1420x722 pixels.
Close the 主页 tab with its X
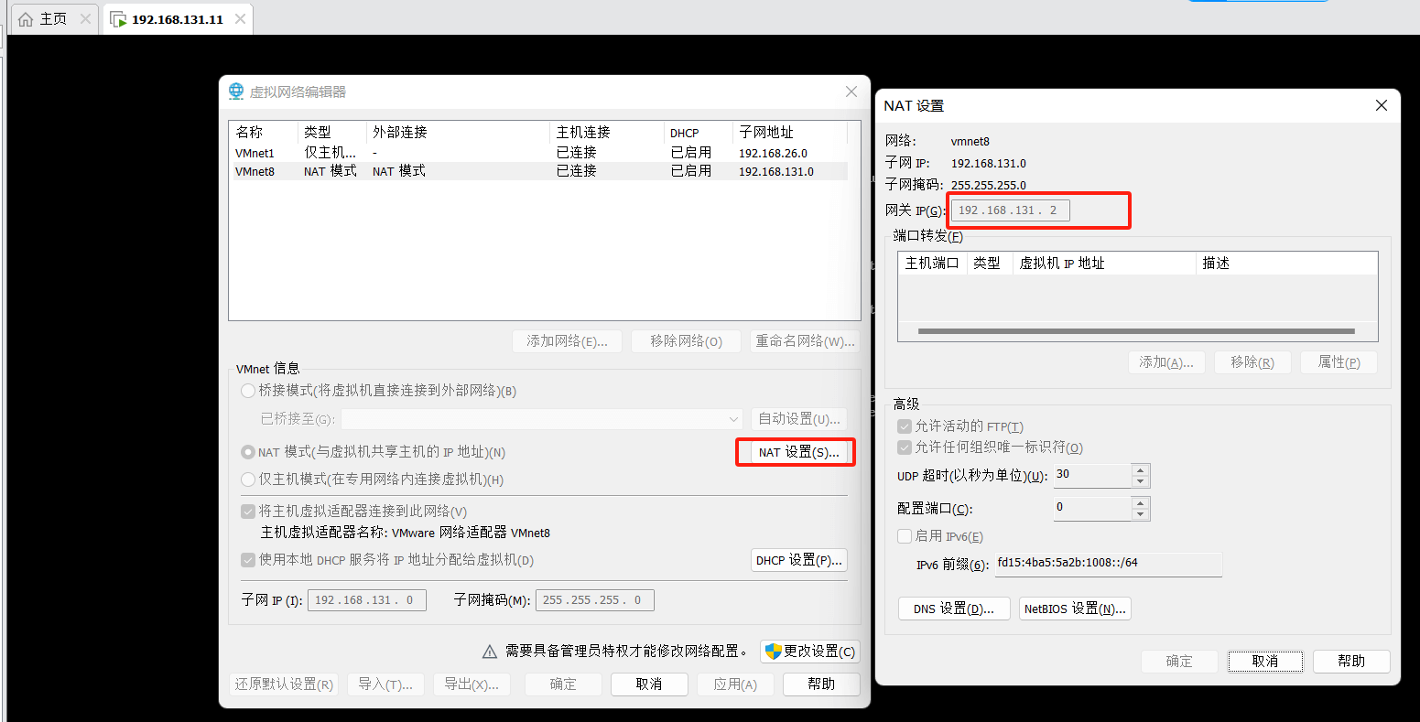tap(85, 19)
